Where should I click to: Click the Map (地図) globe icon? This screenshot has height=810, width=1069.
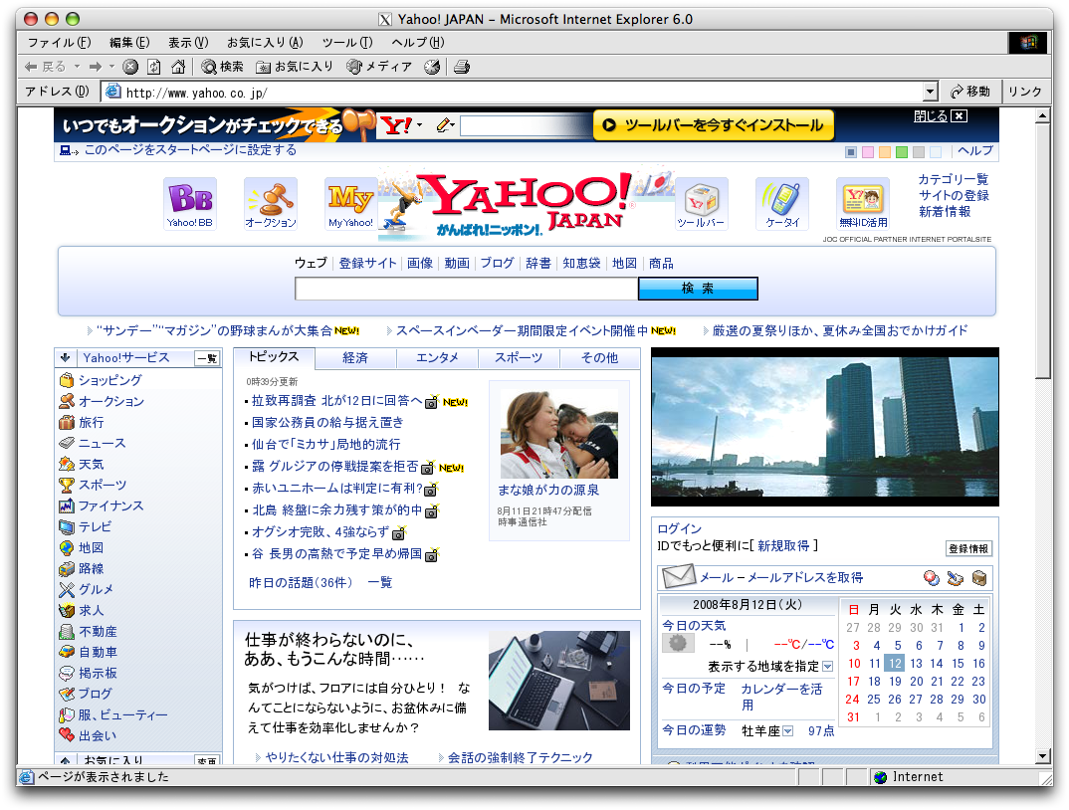[66, 548]
